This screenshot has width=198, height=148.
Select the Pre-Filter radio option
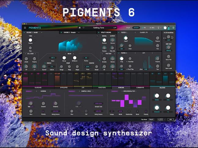(x=127, y=62)
